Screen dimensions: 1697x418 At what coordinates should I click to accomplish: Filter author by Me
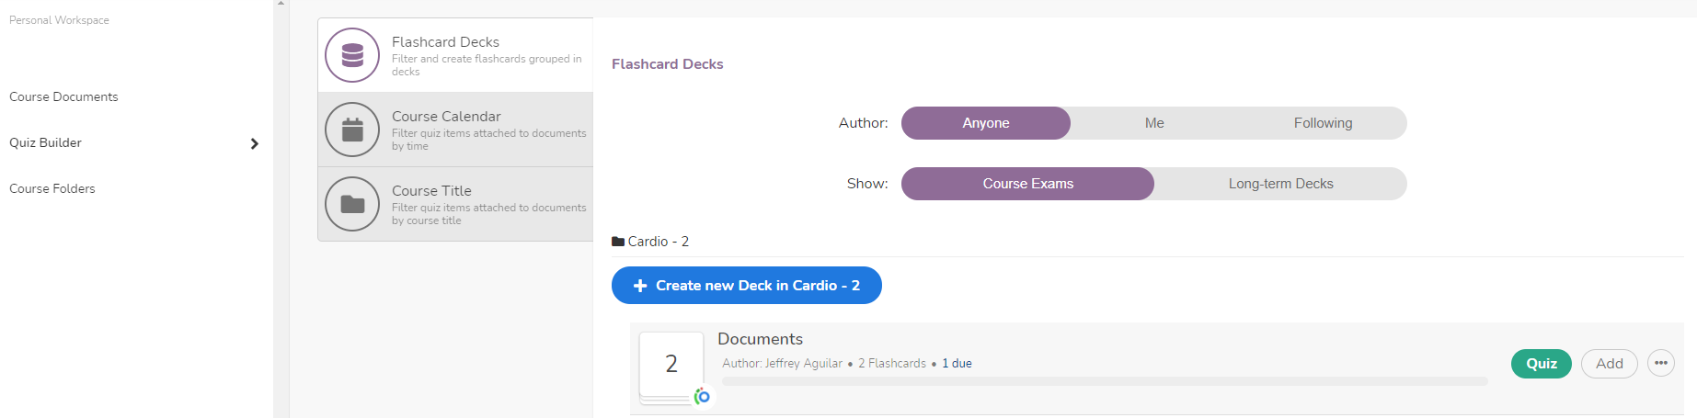1154,123
